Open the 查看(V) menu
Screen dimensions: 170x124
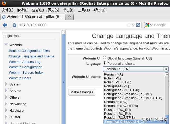click(x=38, y=10)
